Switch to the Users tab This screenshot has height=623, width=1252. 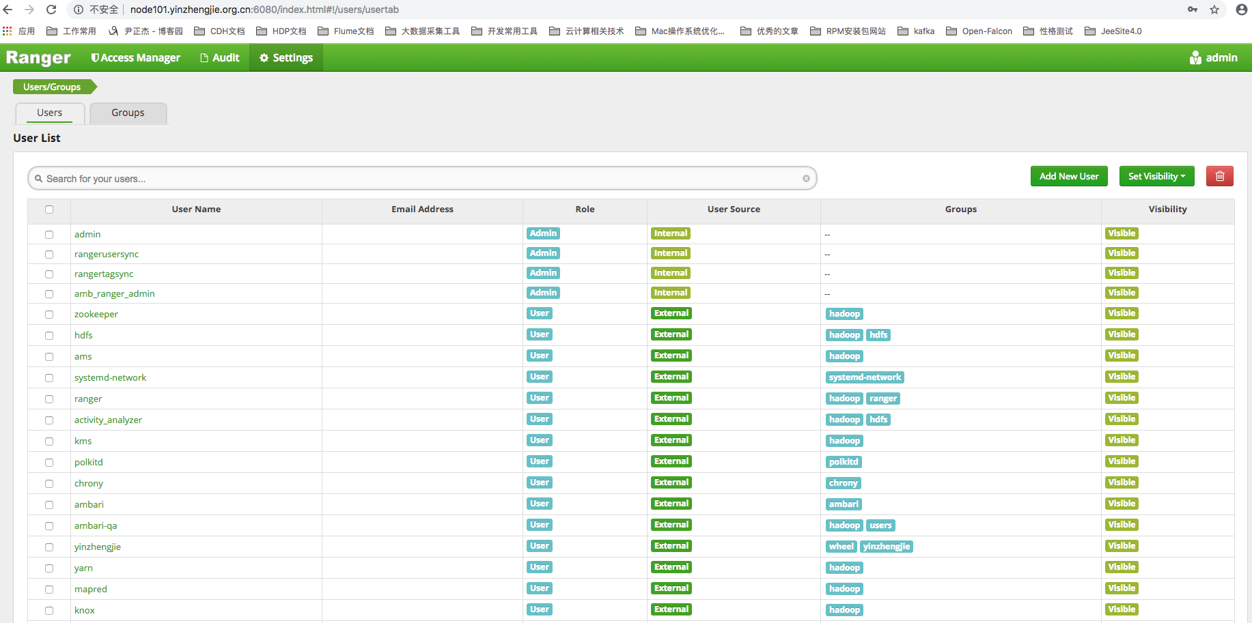pyautogui.click(x=50, y=113)
